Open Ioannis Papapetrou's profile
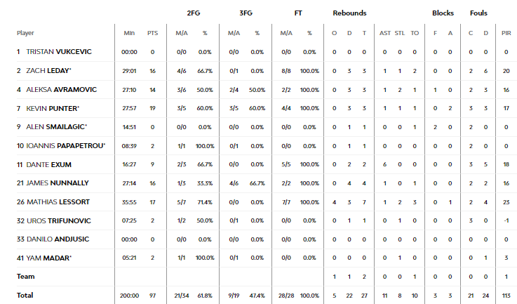The width and height of the screenshot is (517, 304). pyautogui.click(x=65, y=145)
